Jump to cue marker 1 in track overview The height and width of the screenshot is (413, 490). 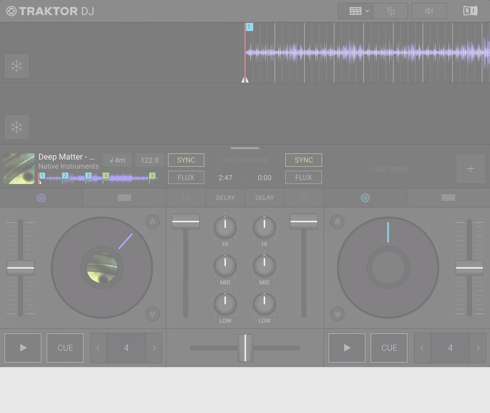pyautogui.click(x=42, y=176)
